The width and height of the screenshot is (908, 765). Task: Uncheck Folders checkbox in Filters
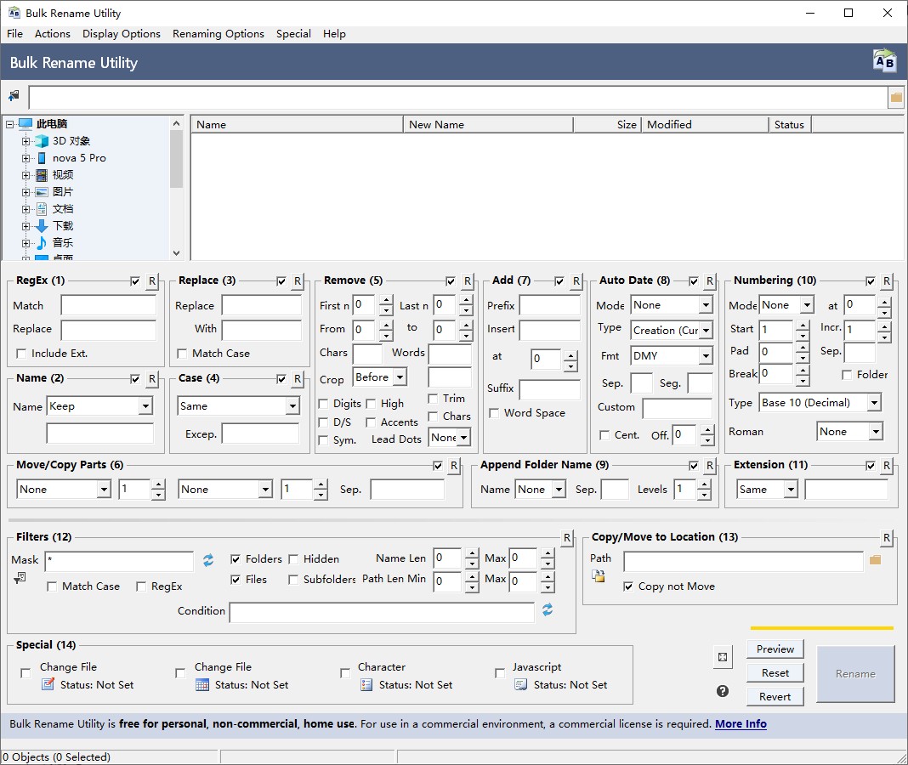tap(236, 558)
